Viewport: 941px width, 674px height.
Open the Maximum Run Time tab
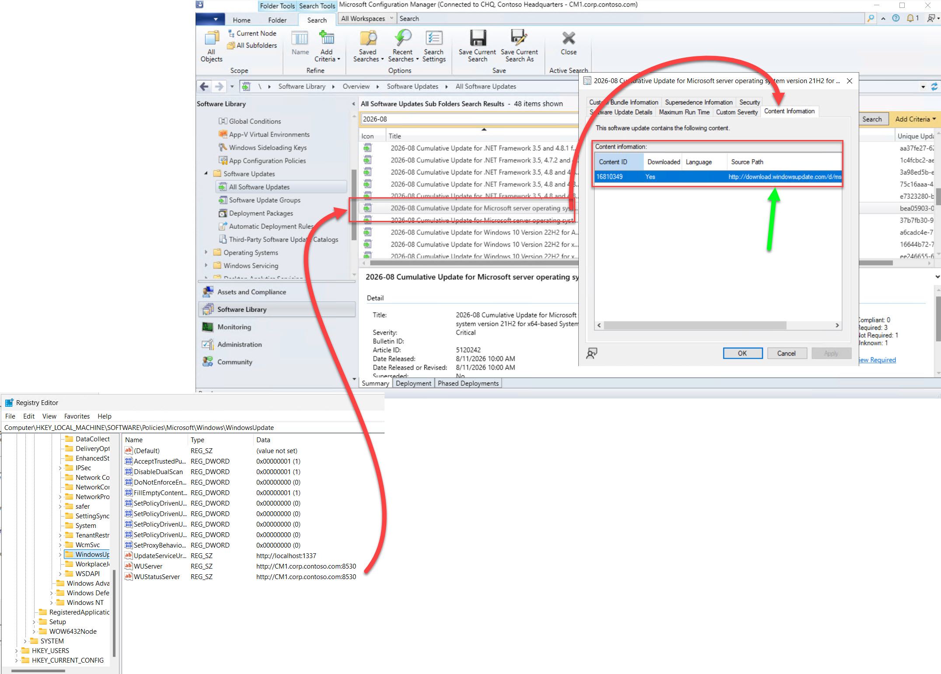point(684,112)
